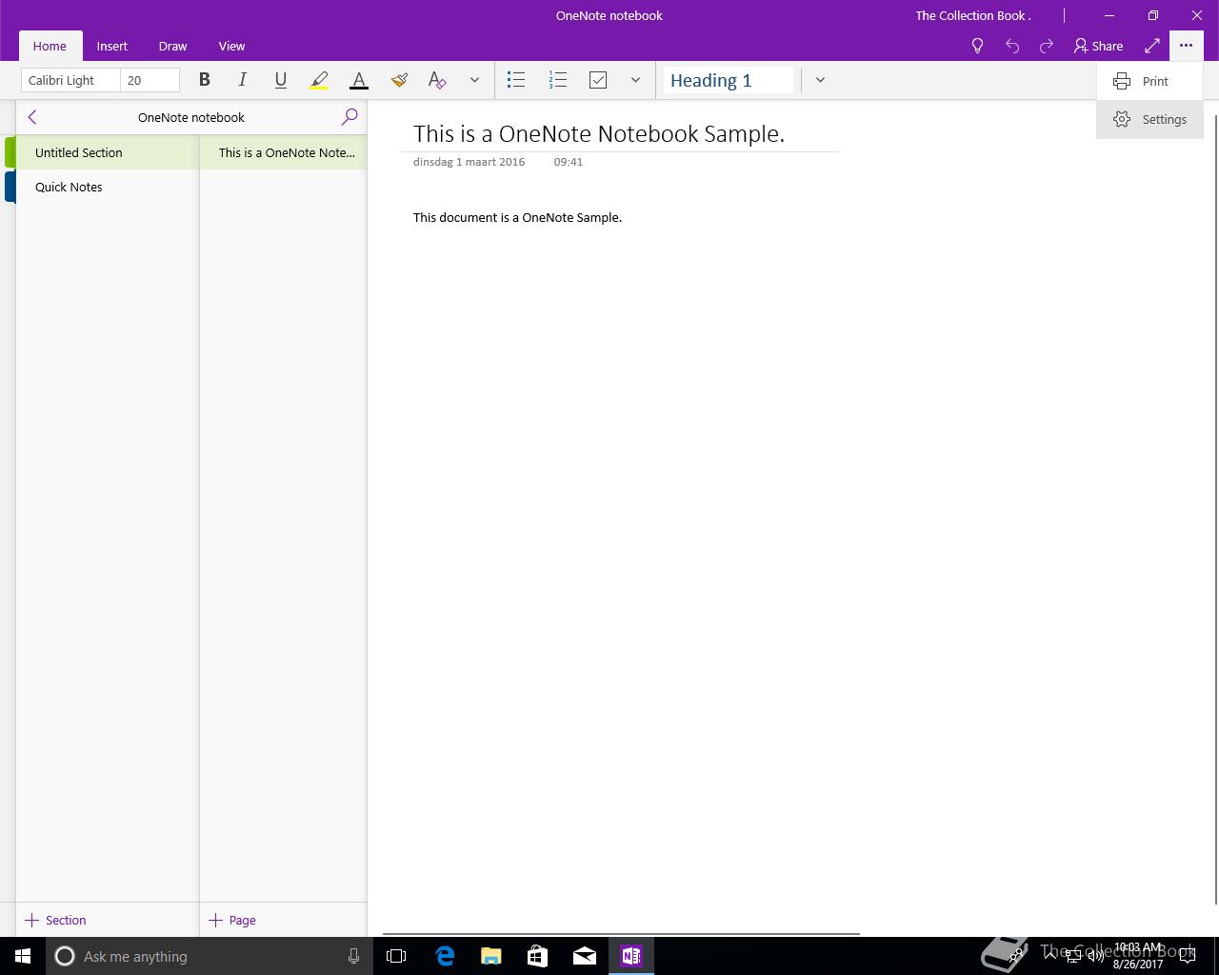Image resolution: width=1219 pixels, height=975 pixels.
Task: Open Microsoft Edge from the taskbar
Action: click(445, 956)
